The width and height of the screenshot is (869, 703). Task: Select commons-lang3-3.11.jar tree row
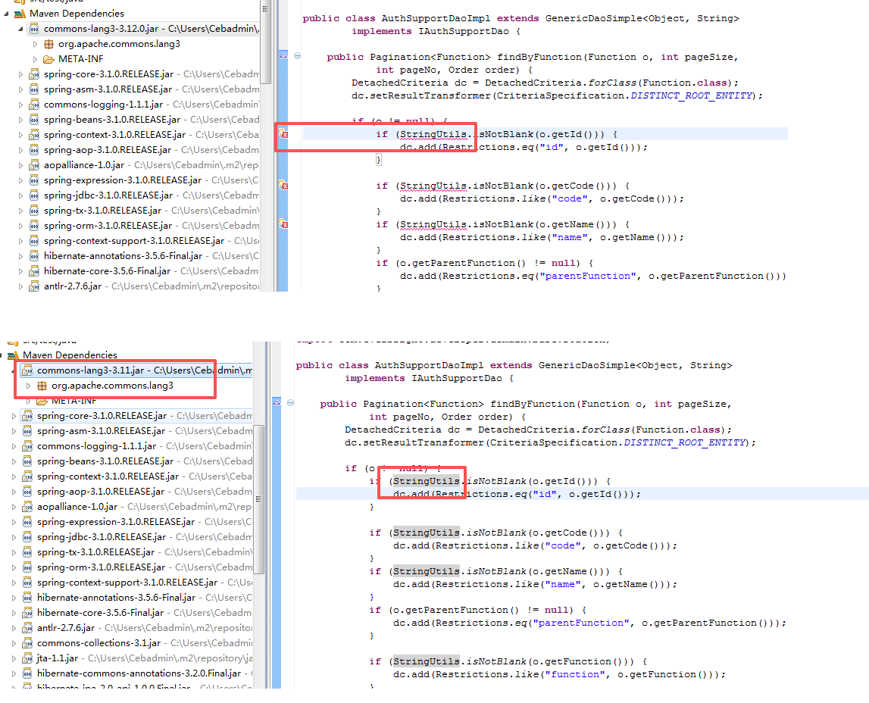[137, 370]
